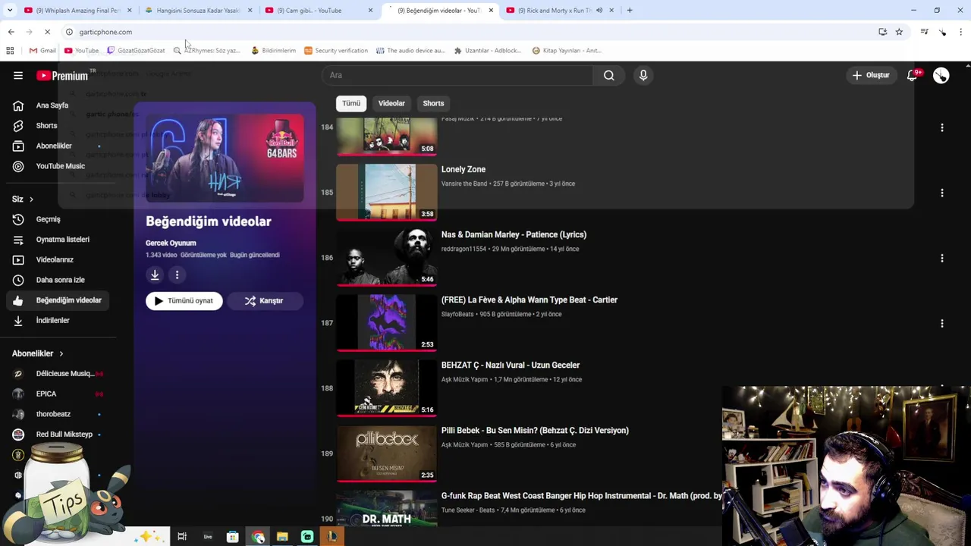
Task: Open the Gercek Oyunum channel link
Action: tap(171, 243)
